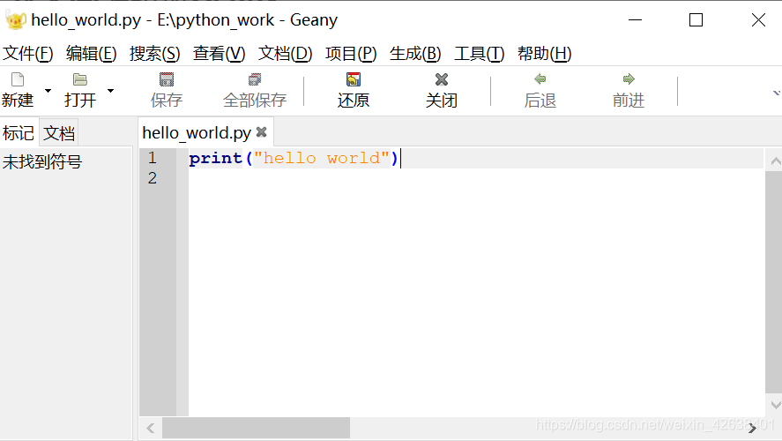Click line number 1 in the margin

[153, 158]
